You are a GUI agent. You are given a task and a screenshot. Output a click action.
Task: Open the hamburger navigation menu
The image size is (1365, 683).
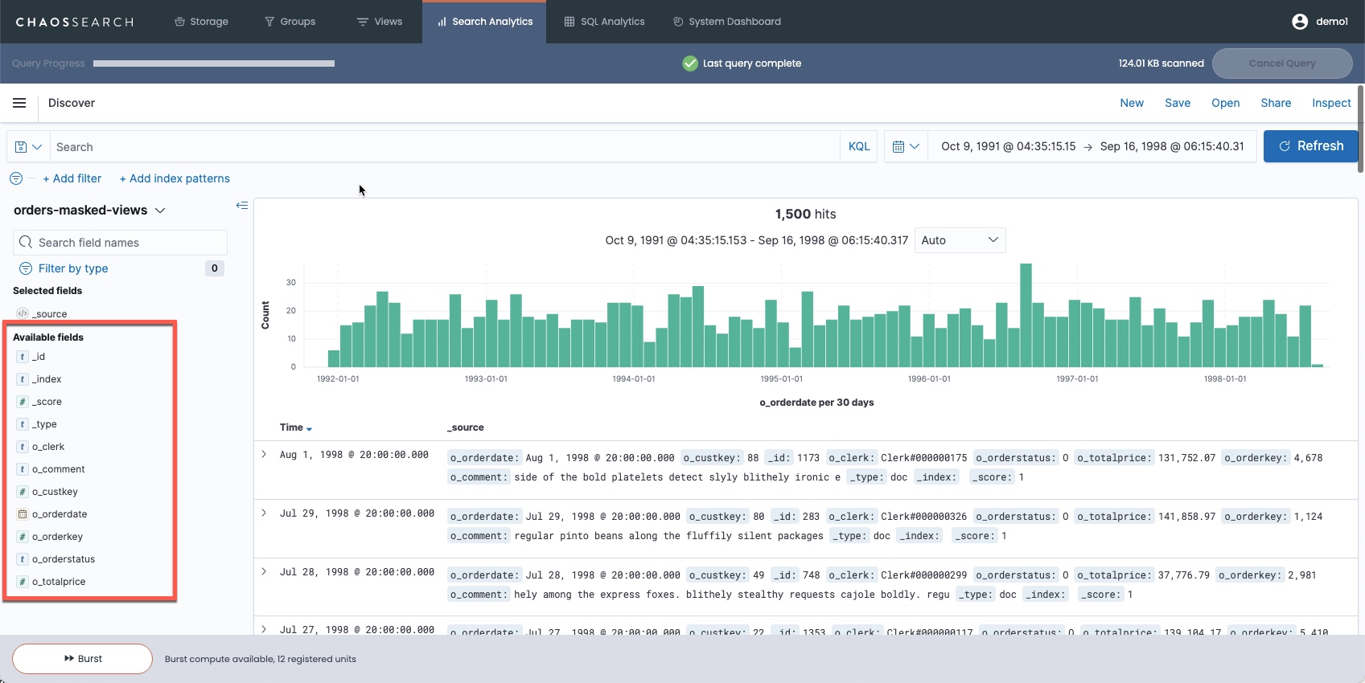19,103
